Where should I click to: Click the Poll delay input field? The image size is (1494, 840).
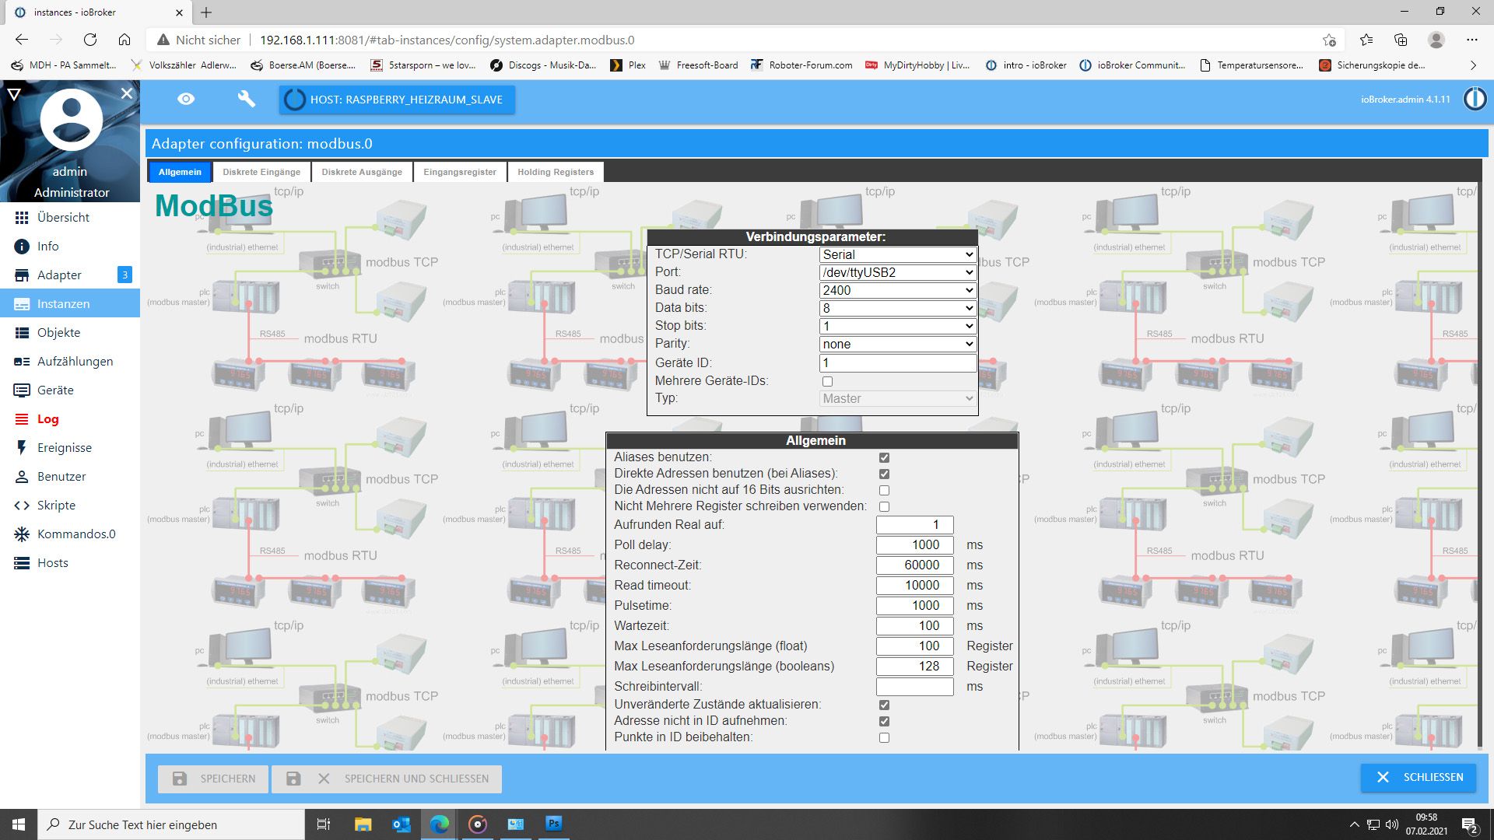[914, 545]
